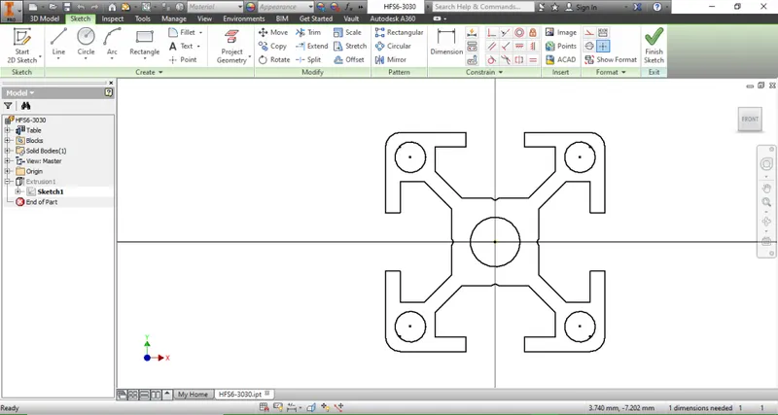Click the Automatic Dimensions and Constraints icon
Screen dimensions: 778x415
click(x=472, y=33)
